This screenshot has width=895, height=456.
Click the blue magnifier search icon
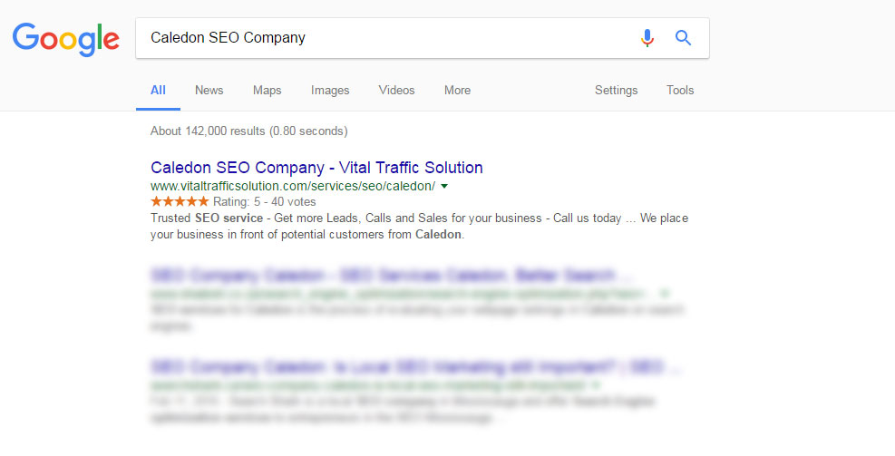(683, 38)
